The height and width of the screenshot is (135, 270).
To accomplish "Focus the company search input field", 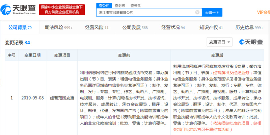I will point(149,13).
